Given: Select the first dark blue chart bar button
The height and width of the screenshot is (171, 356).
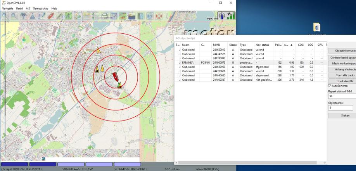Looking at the screenshot, I should 14,164.
